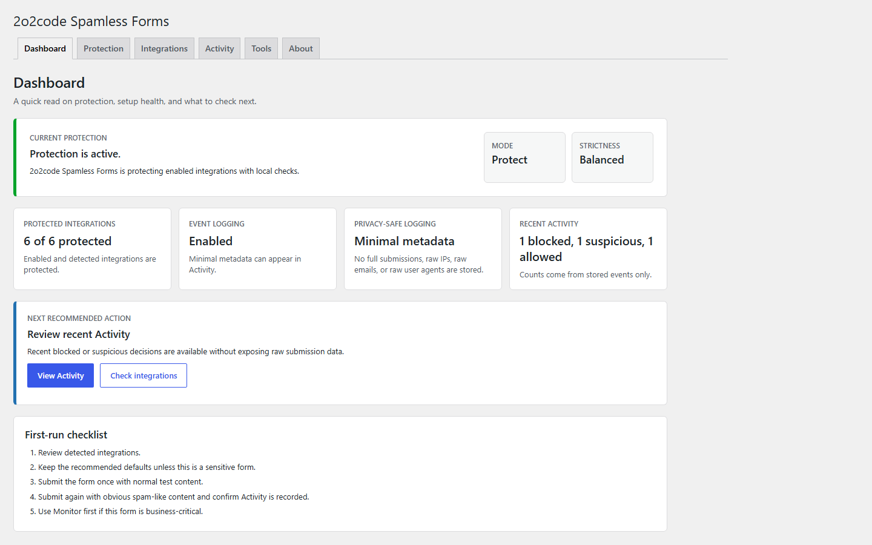Click '1 blocked, 1 suspicious, 1 allowed' text
The image size is (872, 545).
(x=586, y=249)
